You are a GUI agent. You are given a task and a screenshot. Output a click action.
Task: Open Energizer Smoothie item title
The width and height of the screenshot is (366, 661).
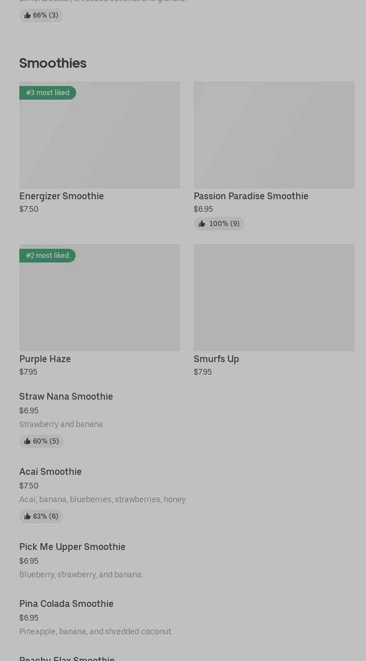pos(61,196)
